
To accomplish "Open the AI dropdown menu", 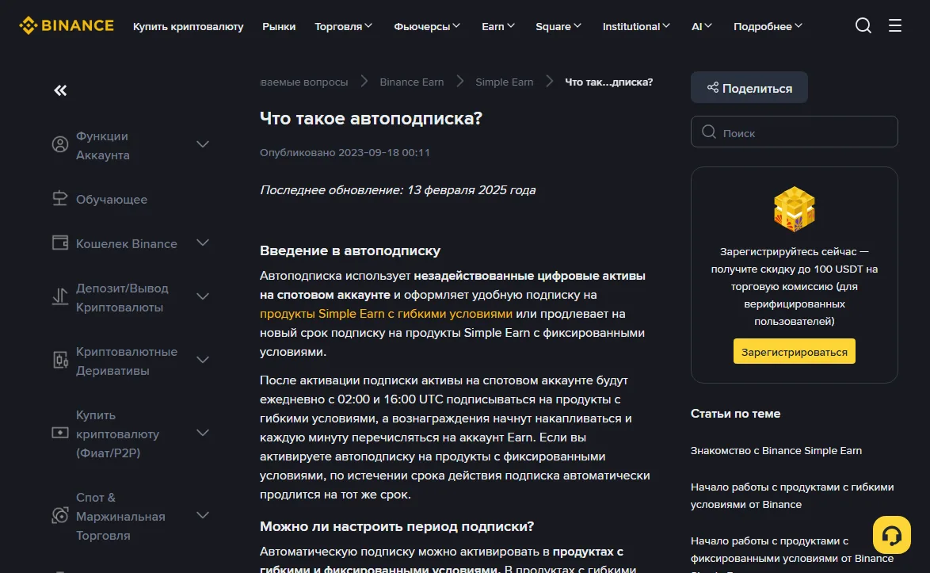I will pos(702,26).
